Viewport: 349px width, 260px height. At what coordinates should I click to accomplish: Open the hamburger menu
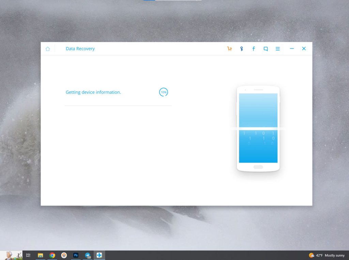pos(278,49)
